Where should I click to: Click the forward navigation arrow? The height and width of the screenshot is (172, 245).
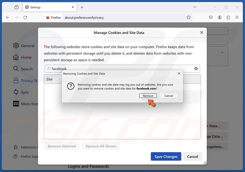tap(16, 17)
